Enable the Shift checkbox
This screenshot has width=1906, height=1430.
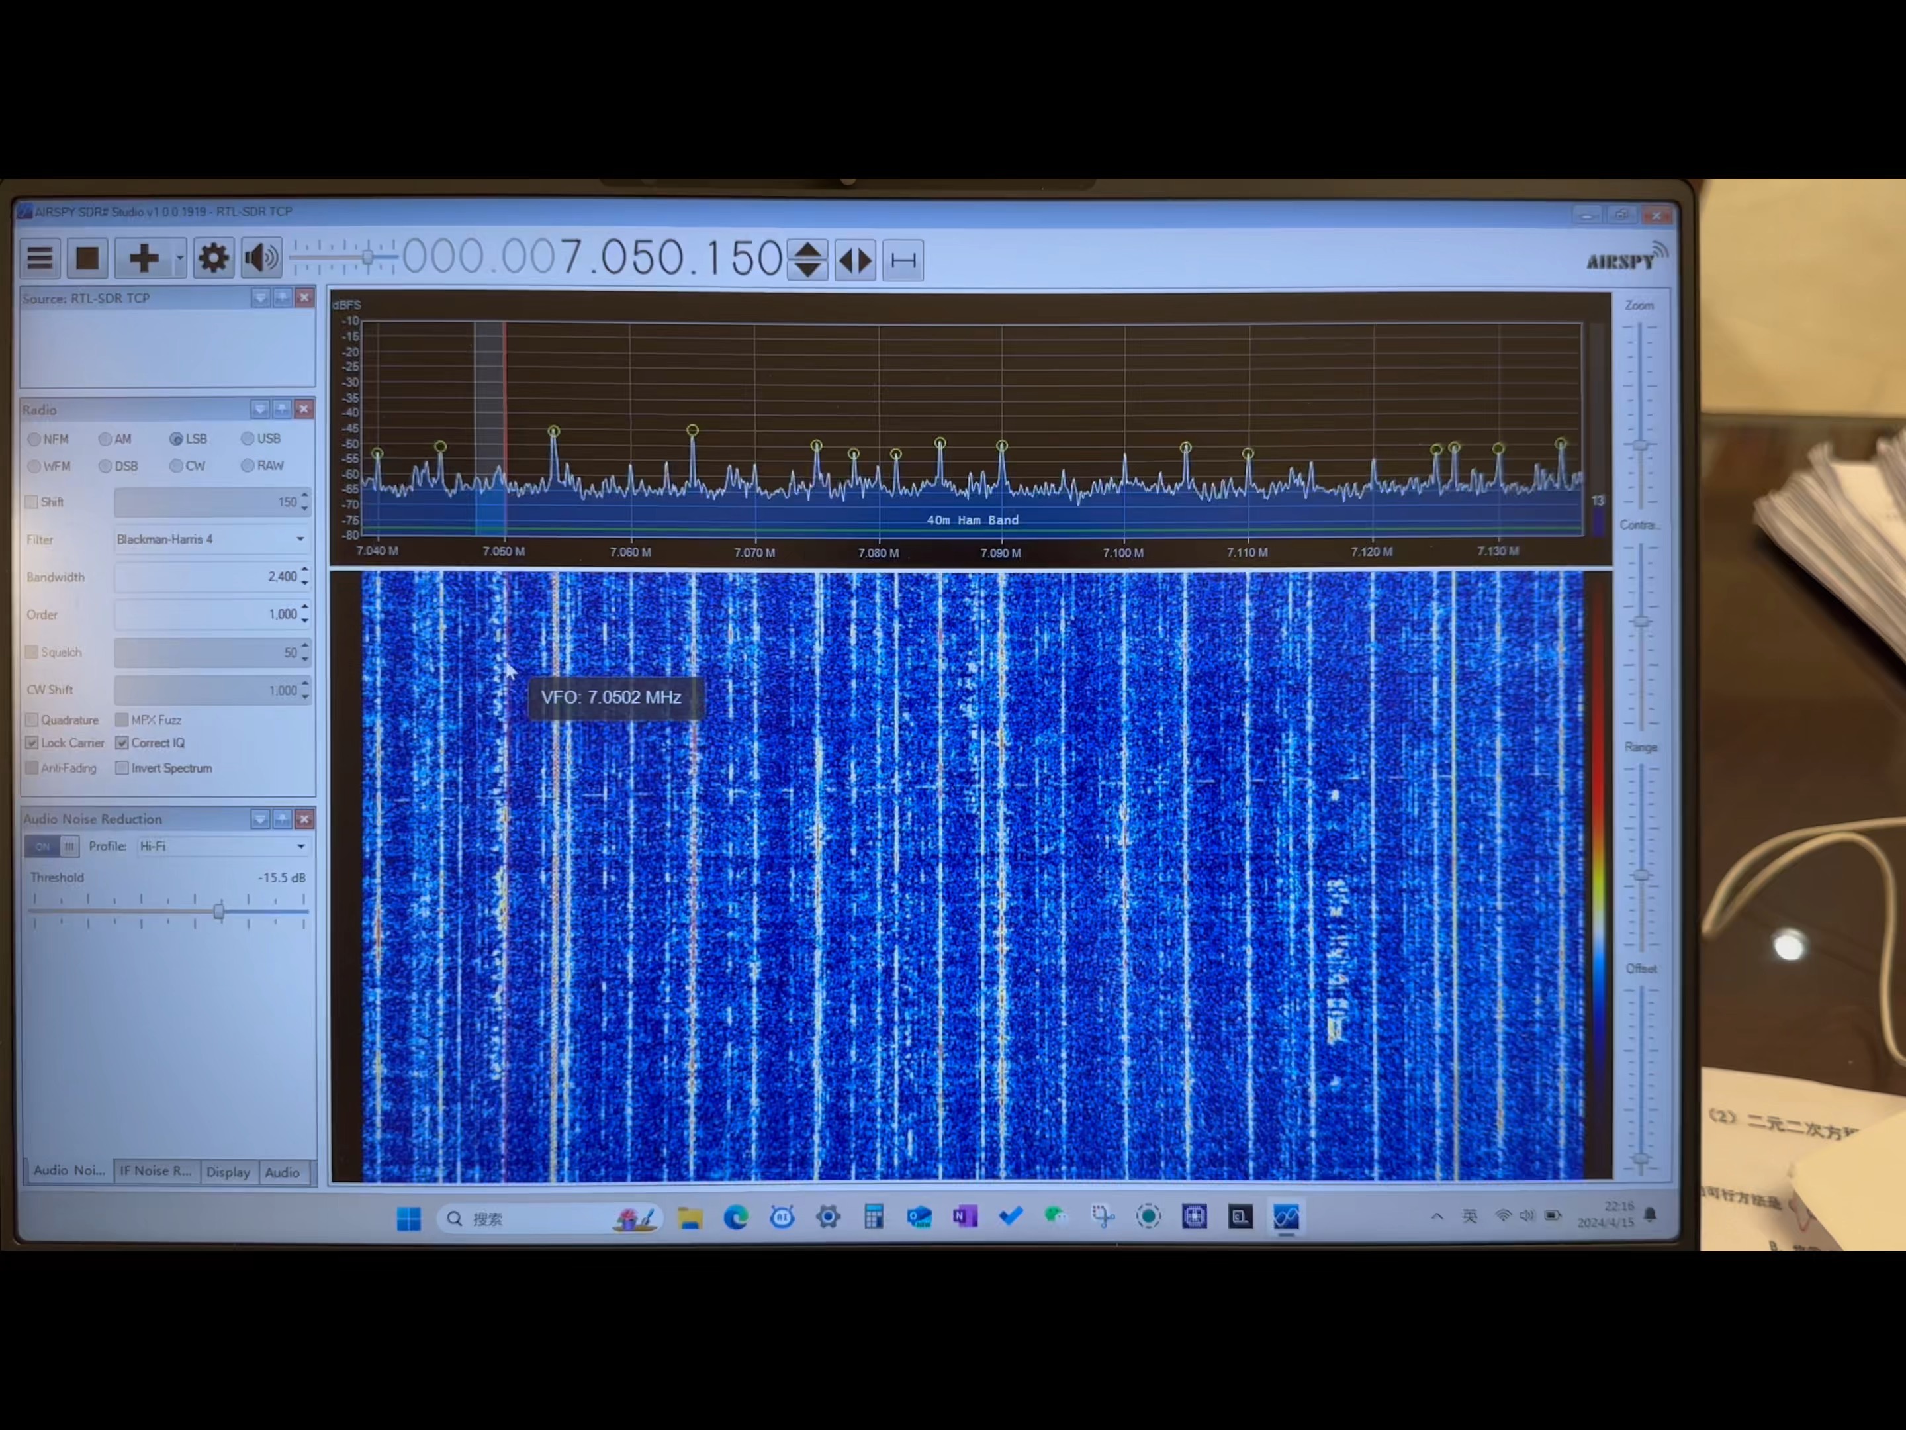pos(32,502)
